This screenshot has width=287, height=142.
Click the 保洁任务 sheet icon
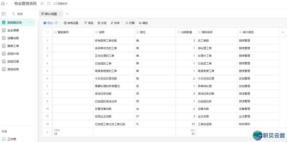pos(4,69)
